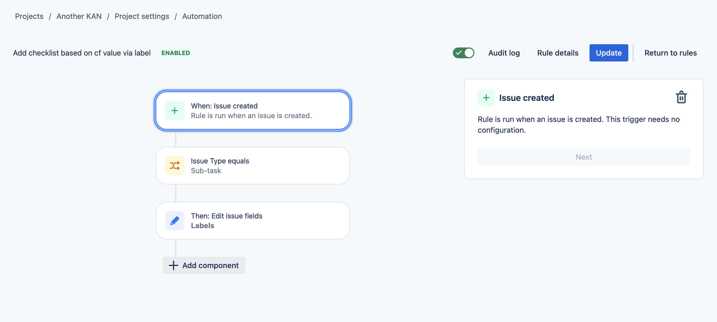Viewport: 717px width, 322px height.
Task: Open the Rule details tab
Action: 557,53
